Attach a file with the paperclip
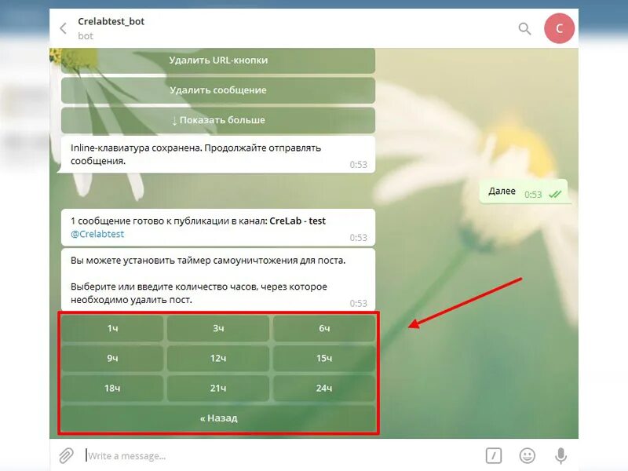The height and width of the screenshot is (471, 628). coord(66,455)
